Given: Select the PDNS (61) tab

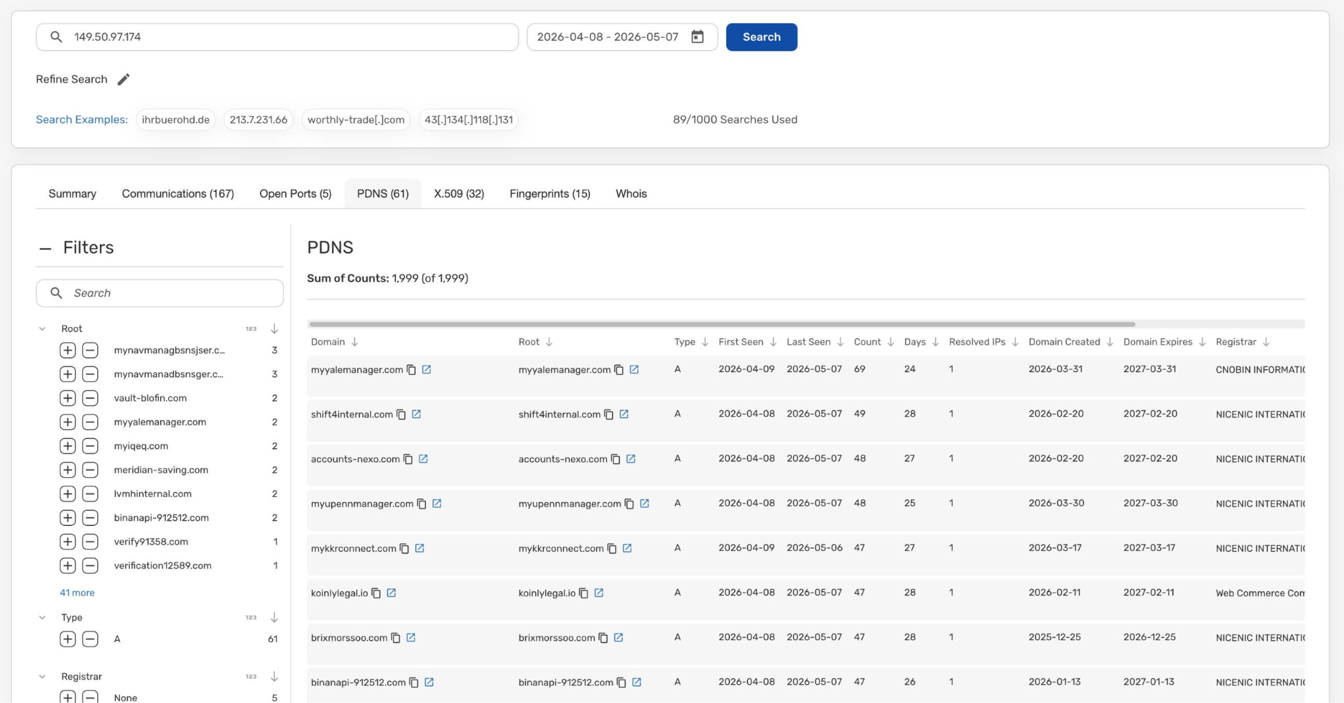Looking at the screenshot, I should (x=383, y=194).
